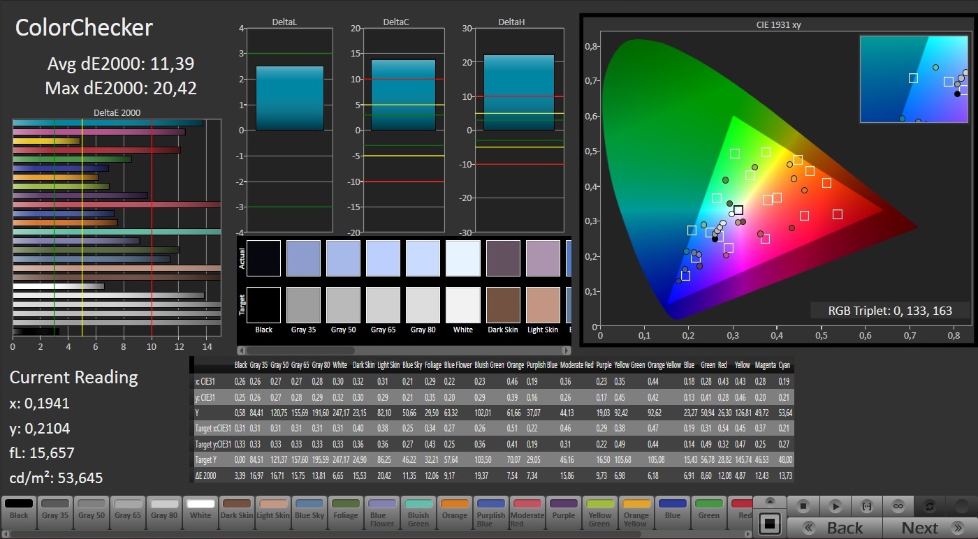Click the "Avg dE2000: 11,39" text

121,64
